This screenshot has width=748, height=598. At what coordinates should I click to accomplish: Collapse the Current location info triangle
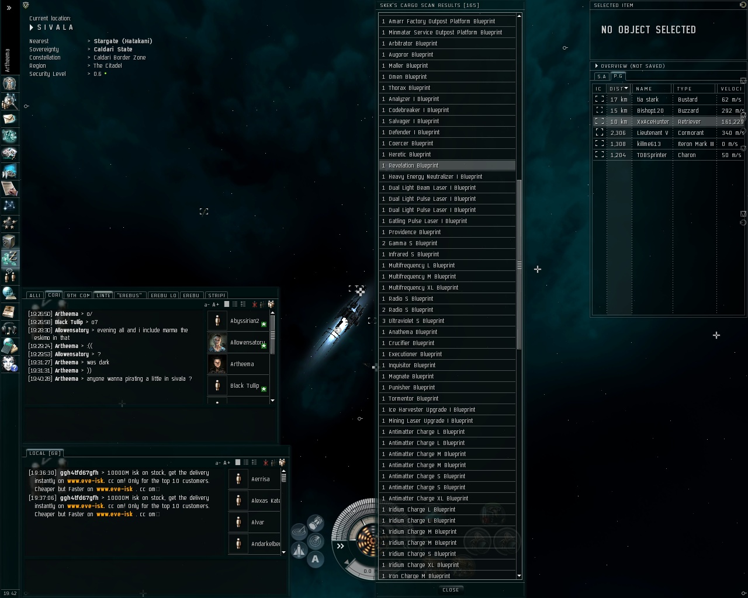[x=32, y=27]
